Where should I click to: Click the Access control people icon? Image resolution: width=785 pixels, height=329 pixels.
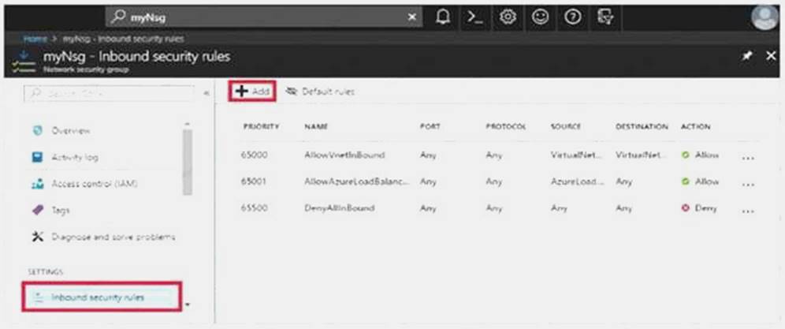click(38, 184)
